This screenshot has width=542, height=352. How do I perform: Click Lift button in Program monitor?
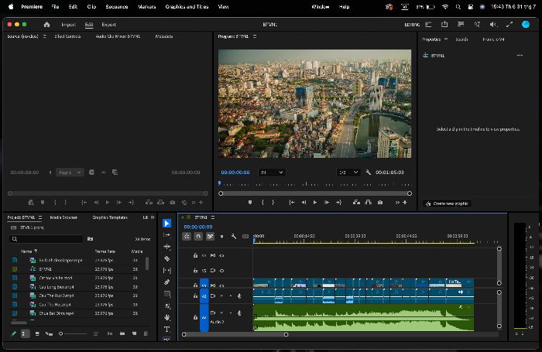point(356,203)
